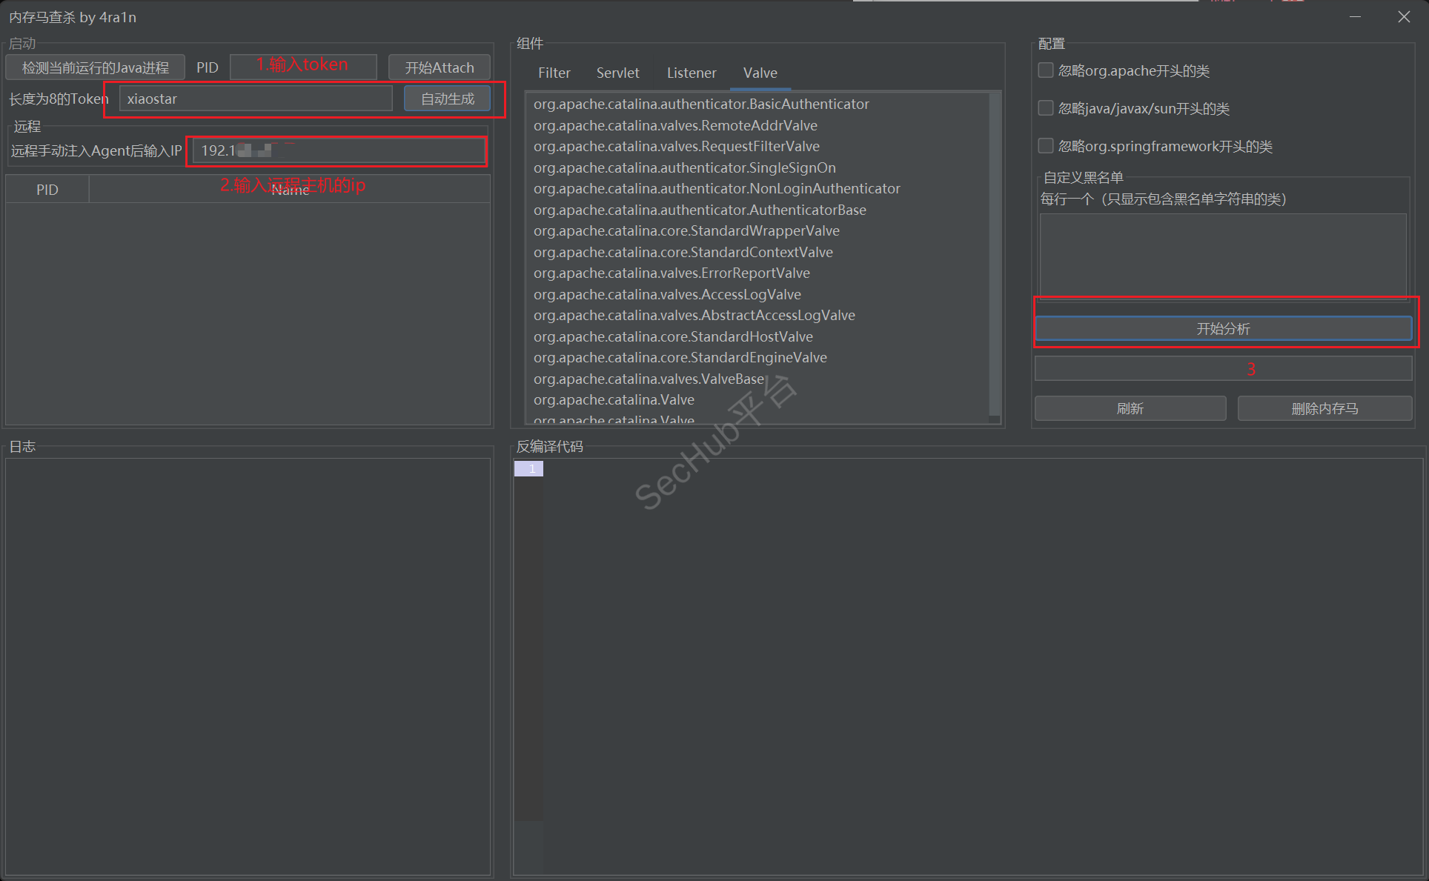The image size is (1429, 881).
Task: Select org.apache.catalina.core.StandardHostValve entry
Action: pos(672,336)
